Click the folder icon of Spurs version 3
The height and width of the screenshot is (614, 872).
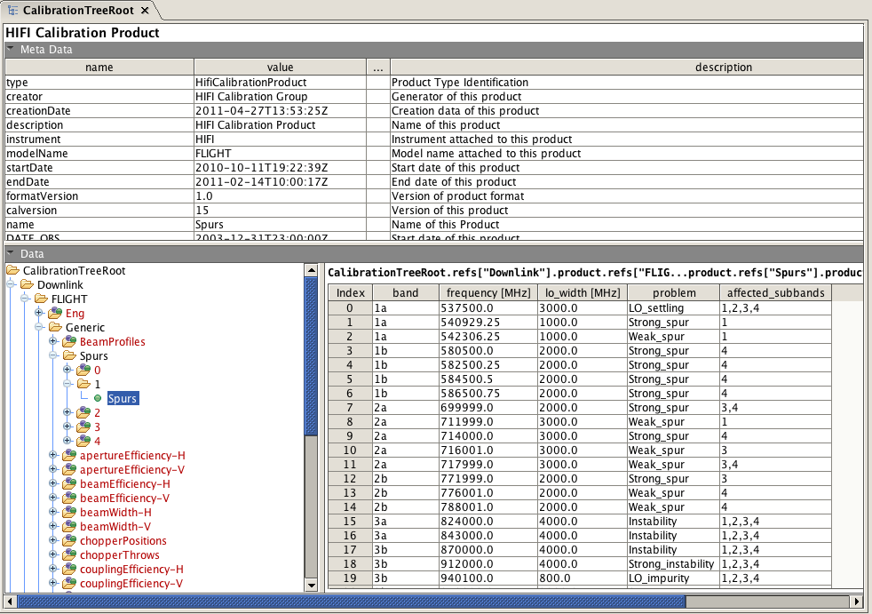83,427
